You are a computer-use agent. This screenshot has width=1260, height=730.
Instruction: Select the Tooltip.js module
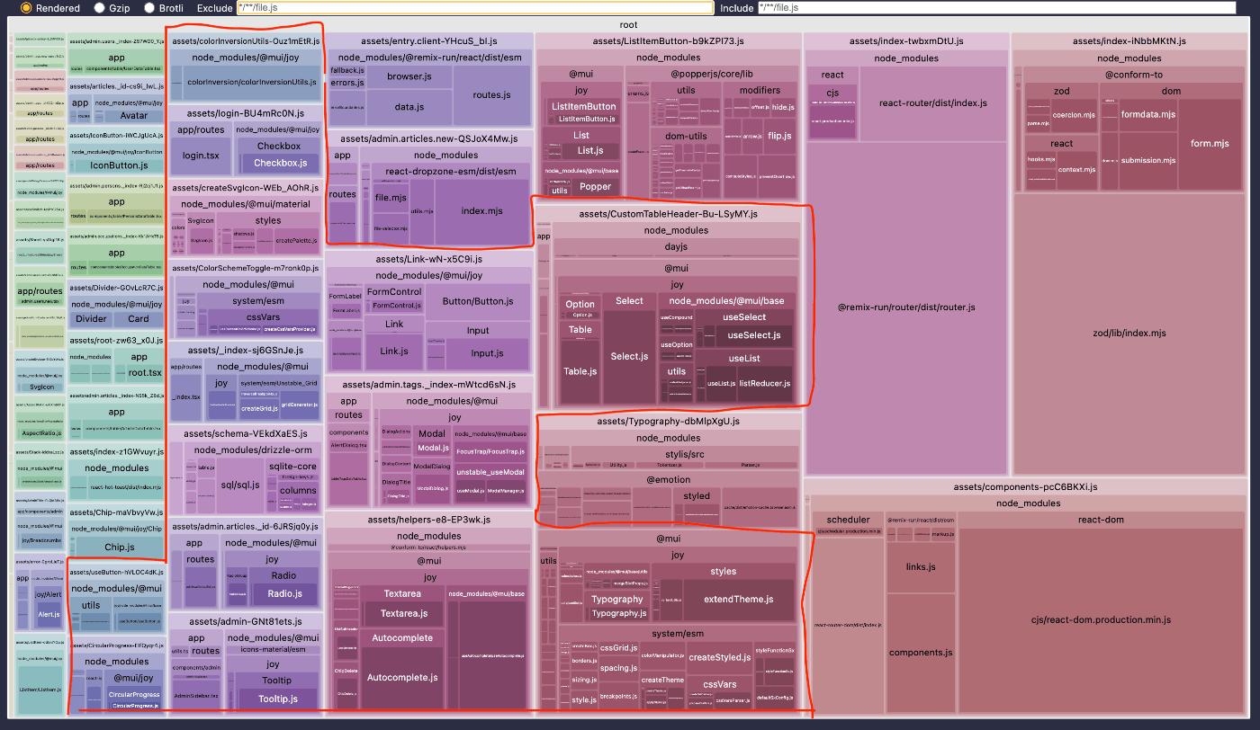(277, 699)
